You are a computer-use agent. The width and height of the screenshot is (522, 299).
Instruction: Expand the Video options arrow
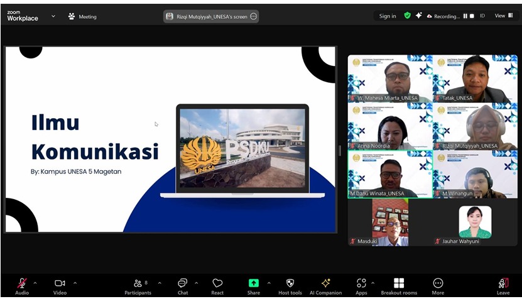tap(75, 283)
